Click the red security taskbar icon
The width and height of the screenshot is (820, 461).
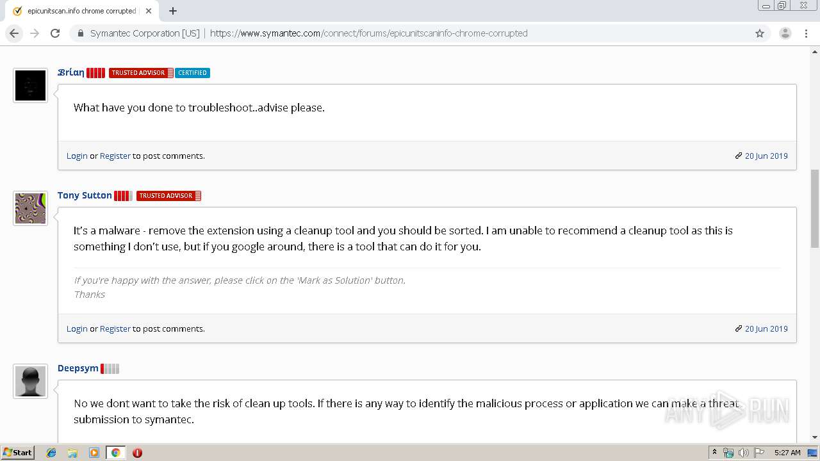tap(137, 453)
